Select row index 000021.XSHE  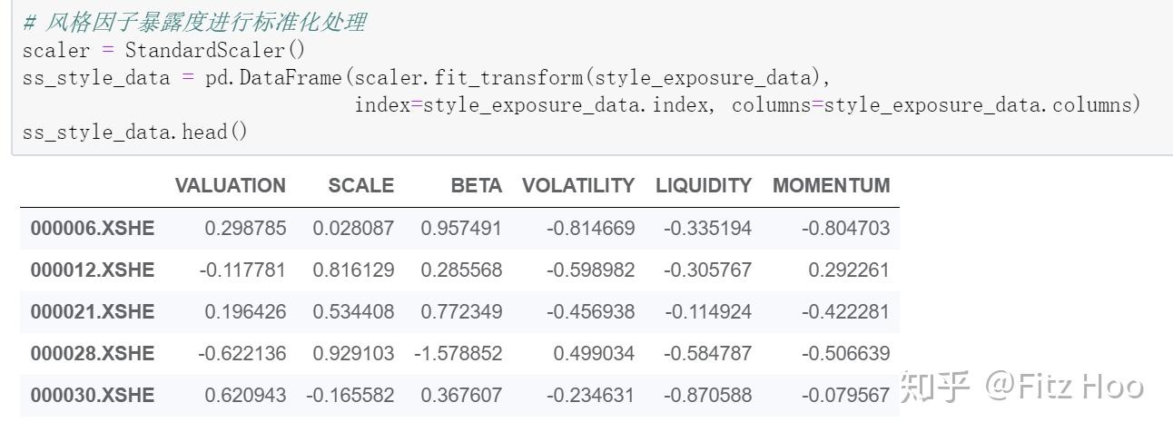point(92,312)
